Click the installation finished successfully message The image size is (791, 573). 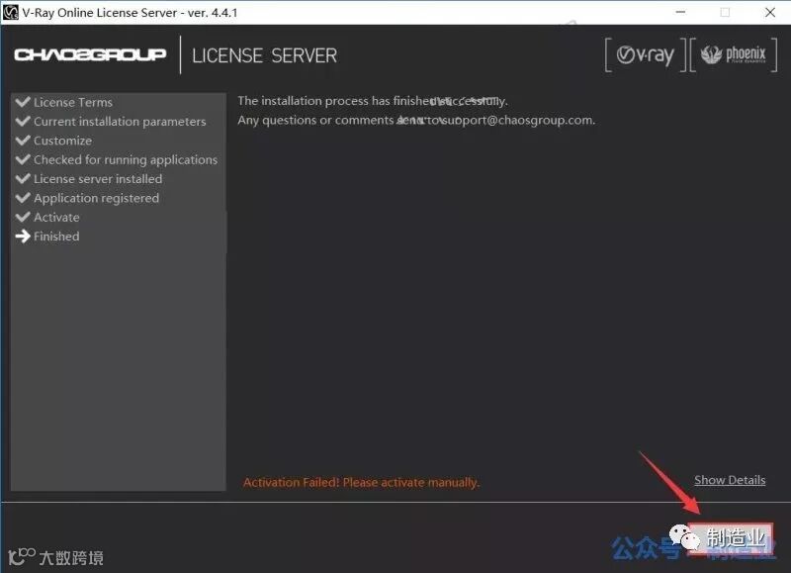(x=373, y=101)
